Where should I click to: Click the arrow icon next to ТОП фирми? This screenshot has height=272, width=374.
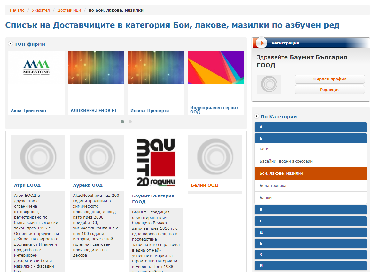11,44
